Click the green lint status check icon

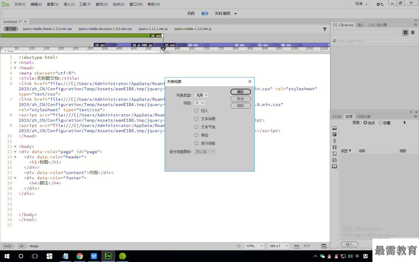point(239,246)
